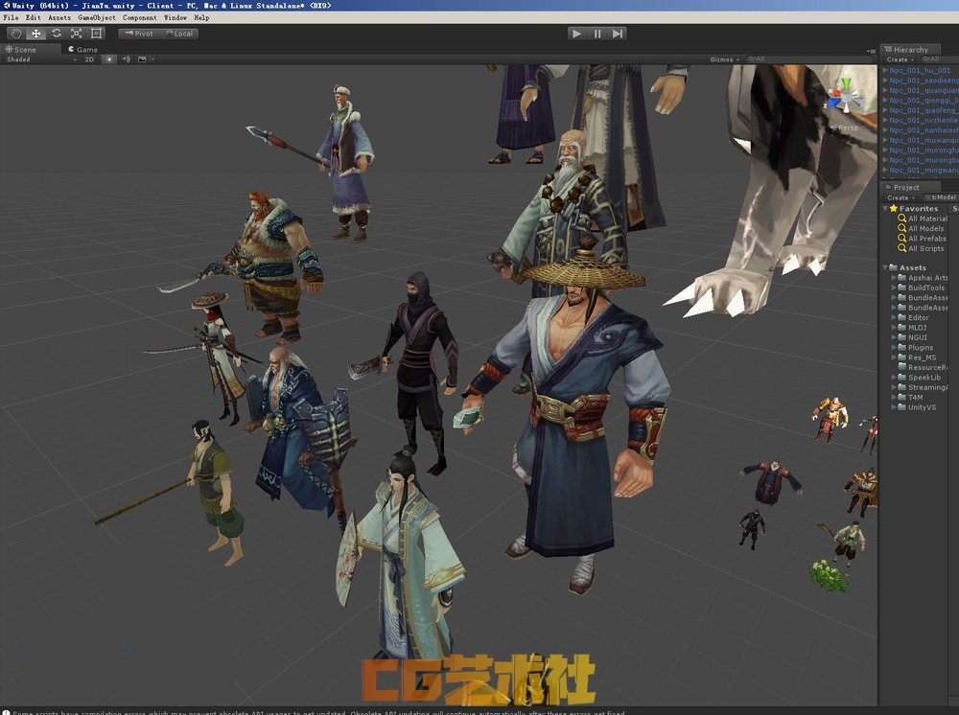Open the Help menu
This screenshot has width=959, height=715.
201,17
